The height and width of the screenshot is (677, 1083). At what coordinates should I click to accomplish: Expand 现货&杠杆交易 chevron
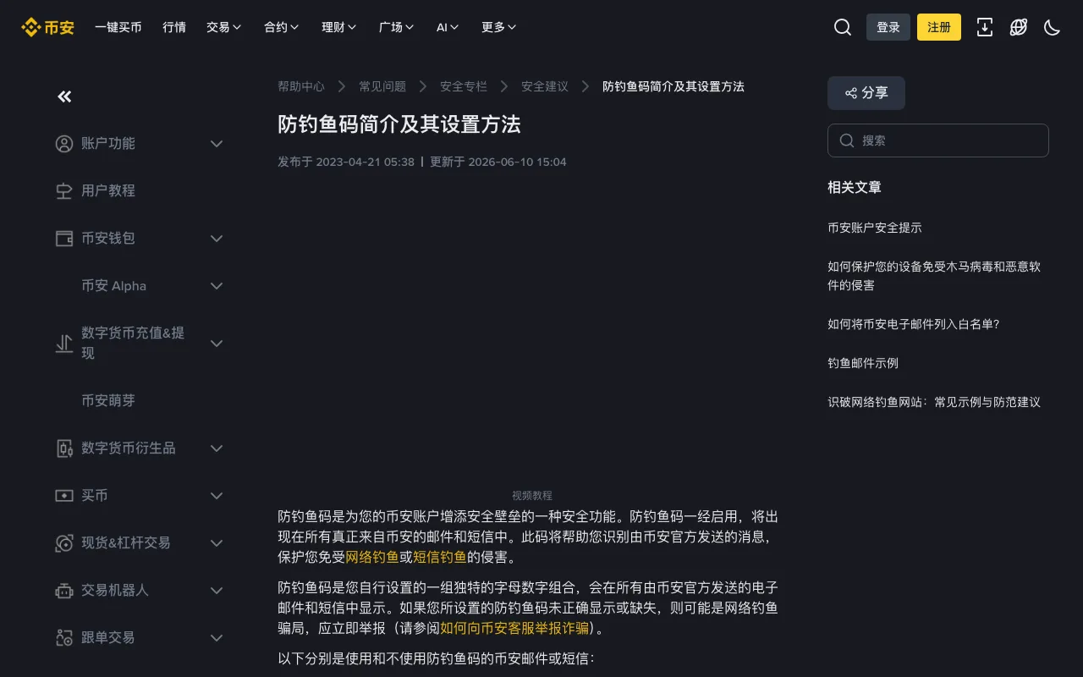[217, 543]
